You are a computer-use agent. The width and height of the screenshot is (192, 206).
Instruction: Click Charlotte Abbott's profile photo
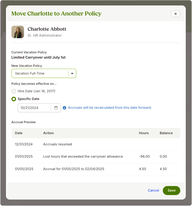point(18,32)
